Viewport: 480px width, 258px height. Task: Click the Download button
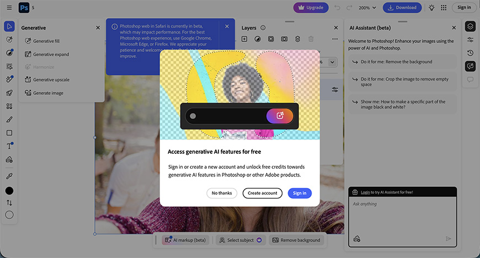(x=402, y=8)
